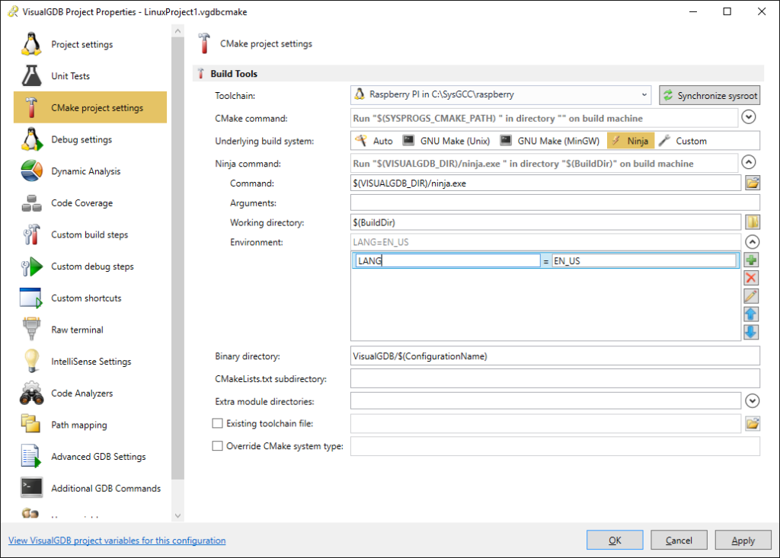The width and height of the screenshot is (780, 558).
Task: Expand Extra module directories list
Action: 753,400
